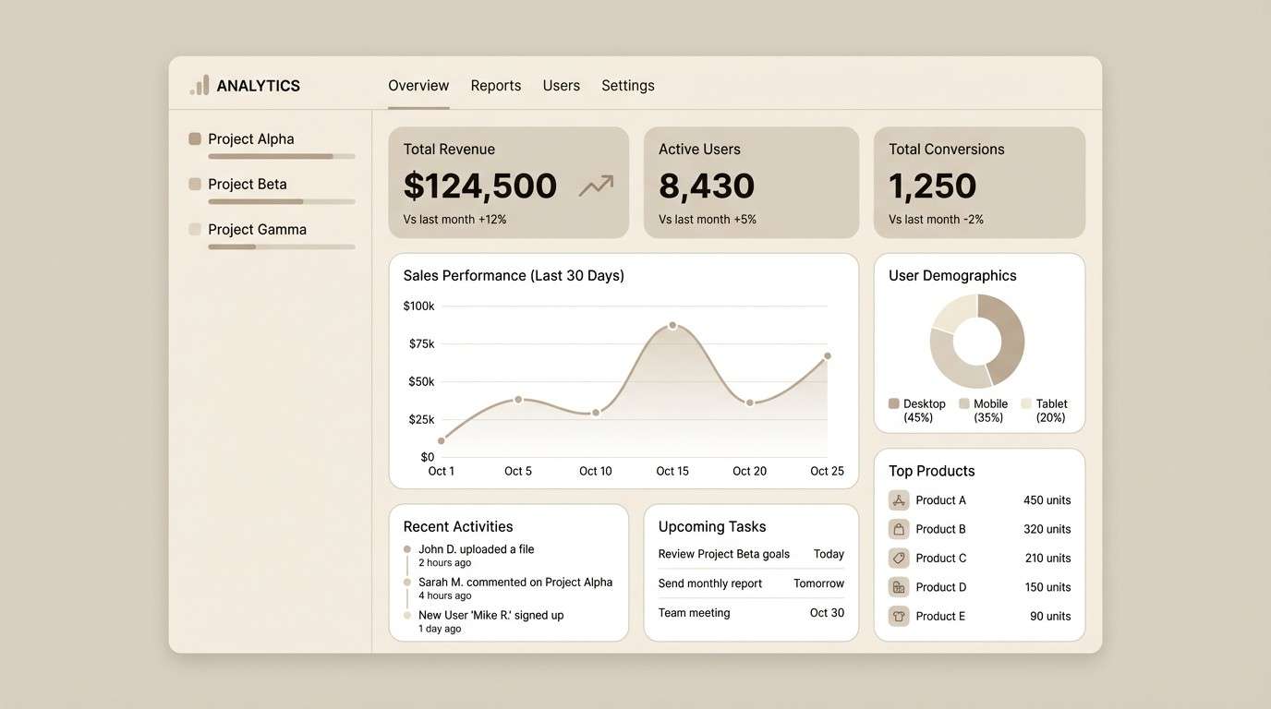Click the factory icon next to Product D
Screen dimensions: 1271x709
(x=899, y=586)
